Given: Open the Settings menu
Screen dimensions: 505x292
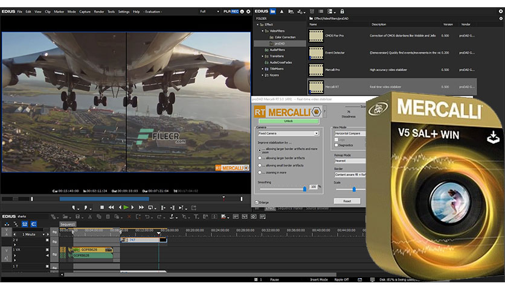Looking at the screenshot, I should point(124,11).
